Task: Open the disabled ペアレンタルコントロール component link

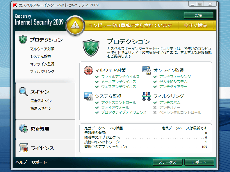Action: click(180, 113)
